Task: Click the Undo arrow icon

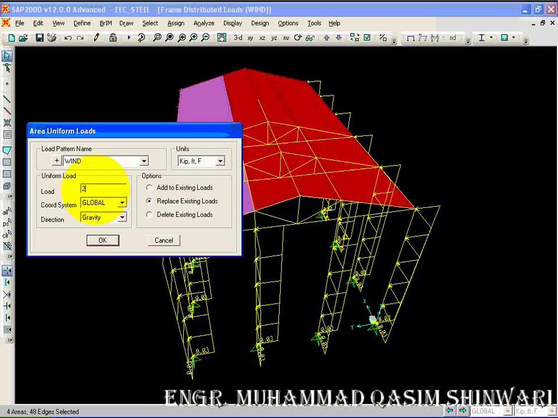Action: coord(68,38)
